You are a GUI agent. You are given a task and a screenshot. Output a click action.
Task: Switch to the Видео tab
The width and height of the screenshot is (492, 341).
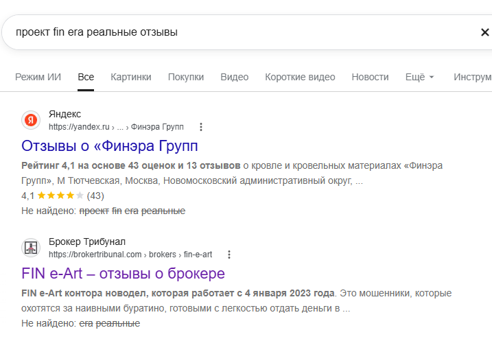point(235,77)
